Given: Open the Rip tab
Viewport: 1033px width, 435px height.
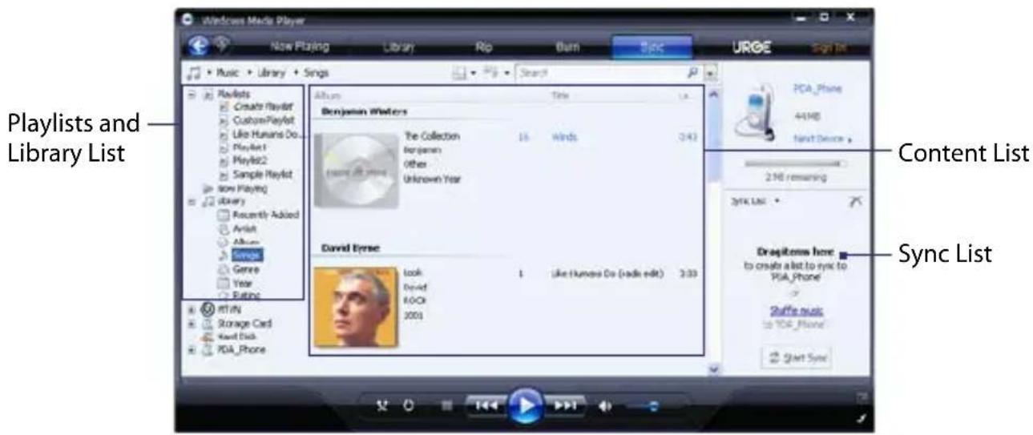Looking at the screenshot, I should coord(483,48).
